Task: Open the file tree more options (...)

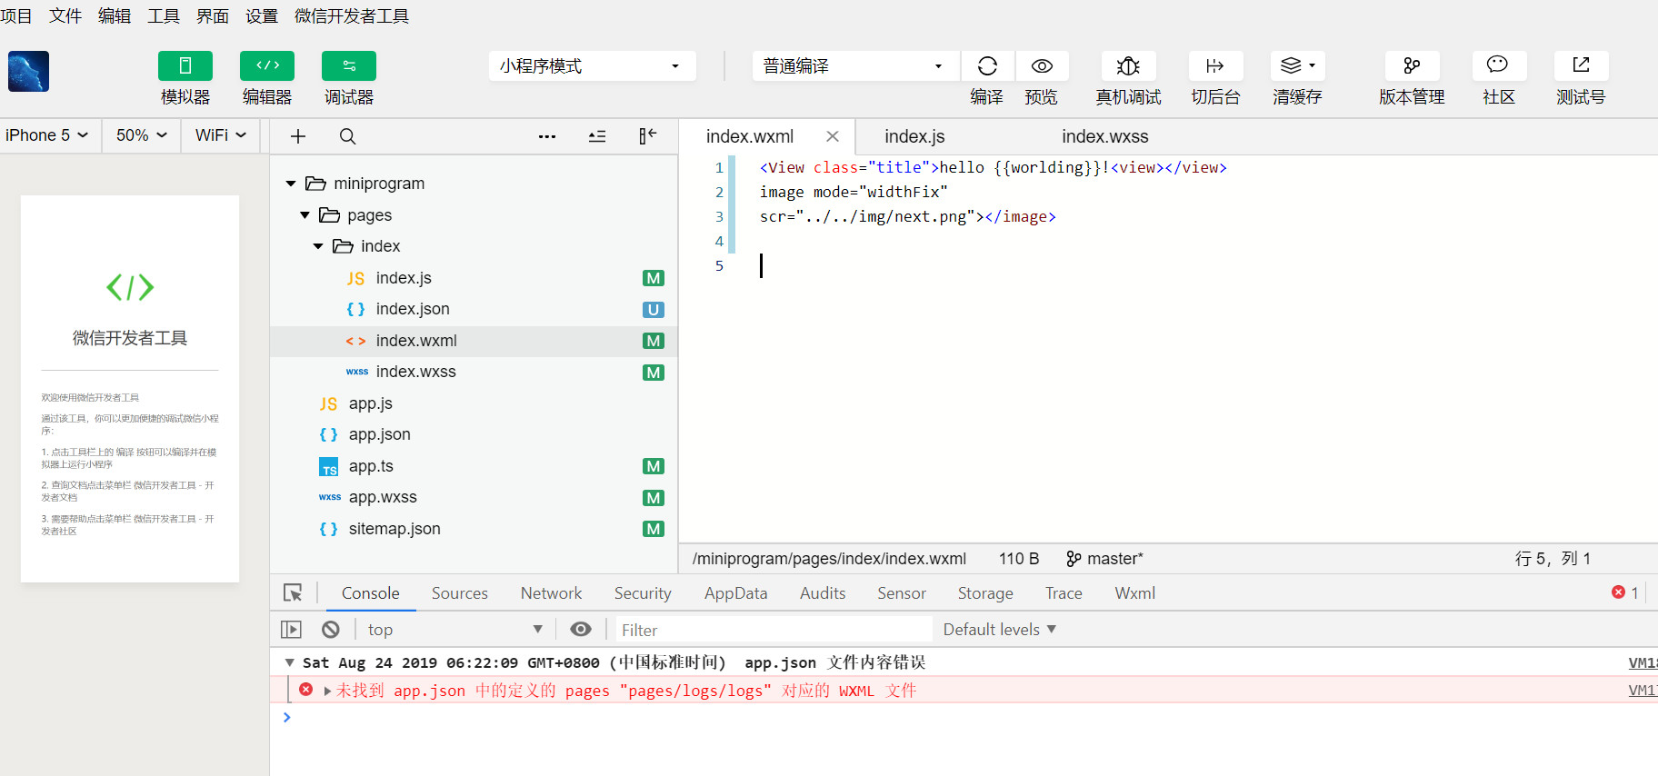Action: [x=546, y=136]
